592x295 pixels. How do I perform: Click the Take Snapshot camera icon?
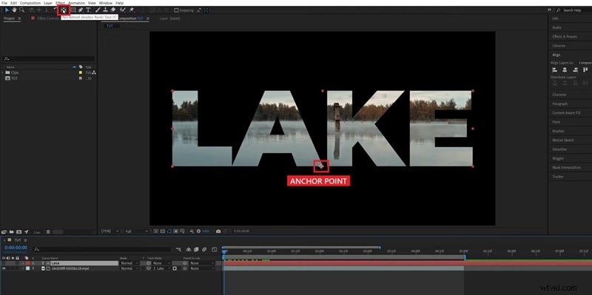[218, 231]
